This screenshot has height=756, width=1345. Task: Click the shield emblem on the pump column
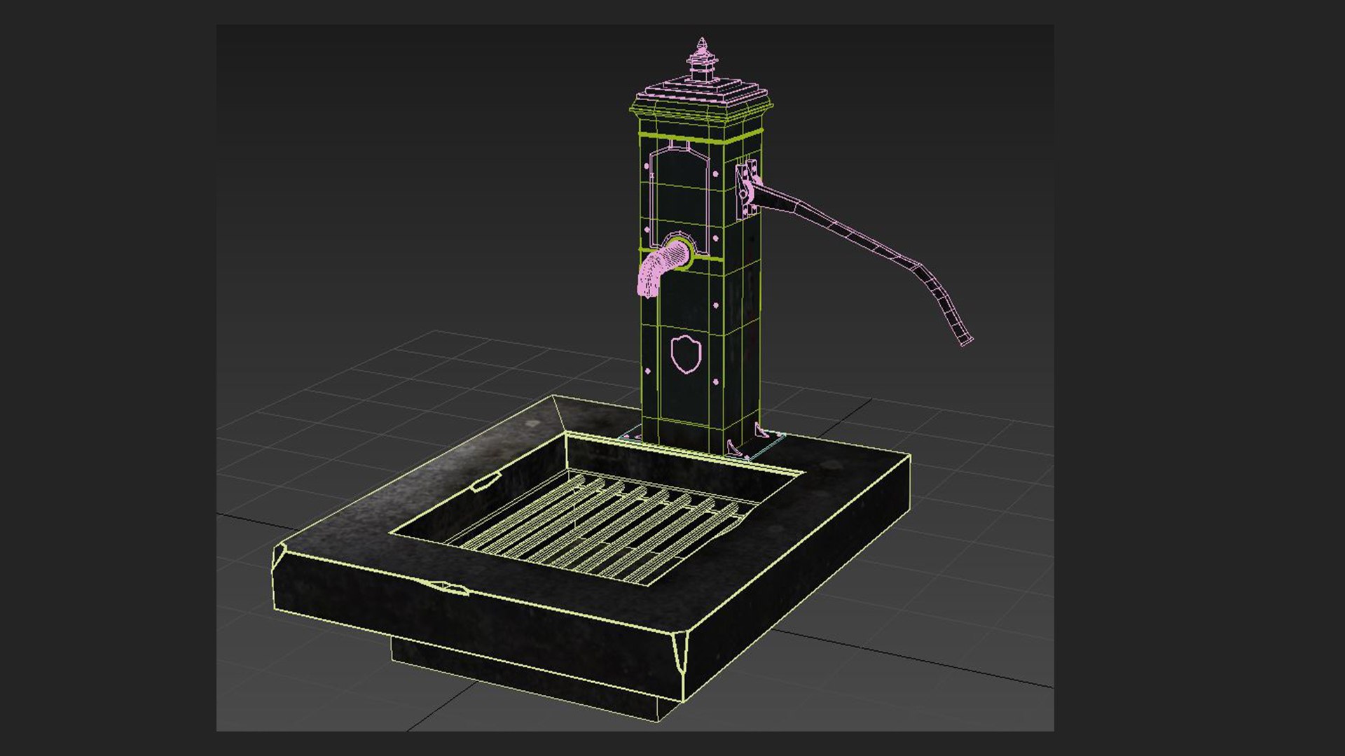tap(686, 353)
